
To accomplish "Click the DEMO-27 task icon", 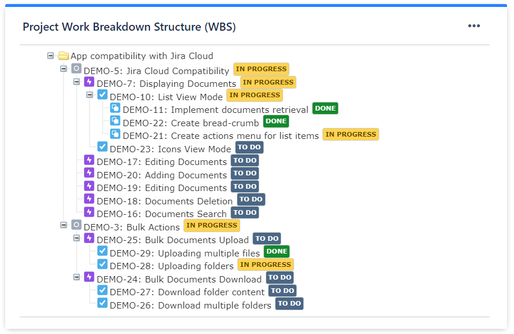I will pyautogui.click(x=102, y=290).
